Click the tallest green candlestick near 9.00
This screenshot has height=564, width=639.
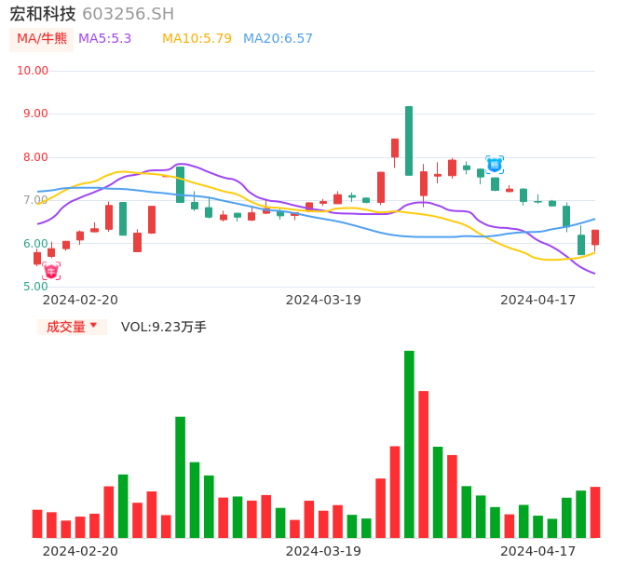click(x=409, y=141)
